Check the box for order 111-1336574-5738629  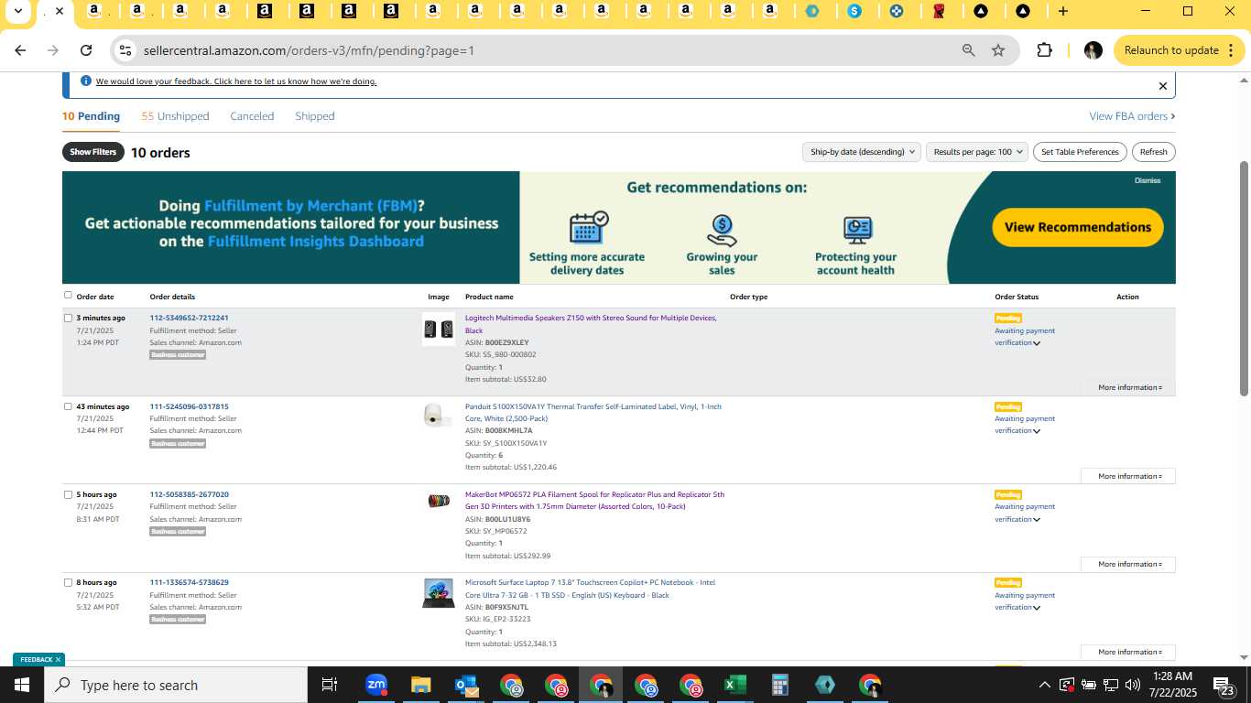tap(68, 582)
